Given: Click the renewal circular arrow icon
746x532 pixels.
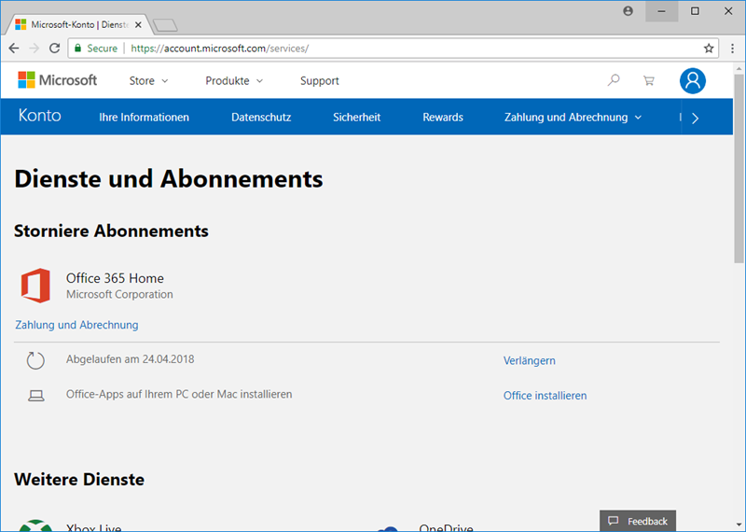Looking at the screenshot, I should click(35, 360).
